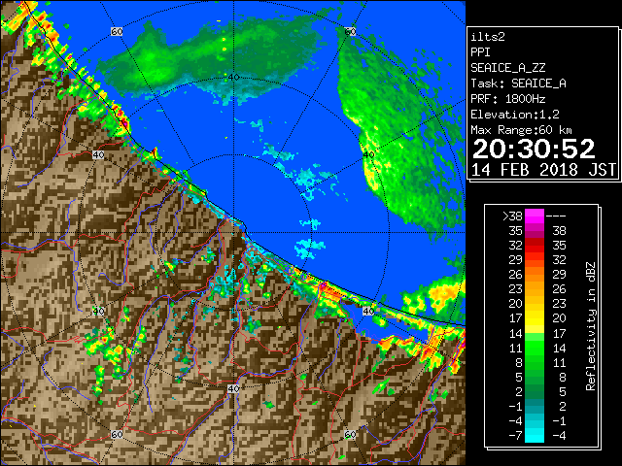Click the '>38' legend label
The width and height of the screenshot is (622, 466).
pyautogui.click(x=512, y=216)
